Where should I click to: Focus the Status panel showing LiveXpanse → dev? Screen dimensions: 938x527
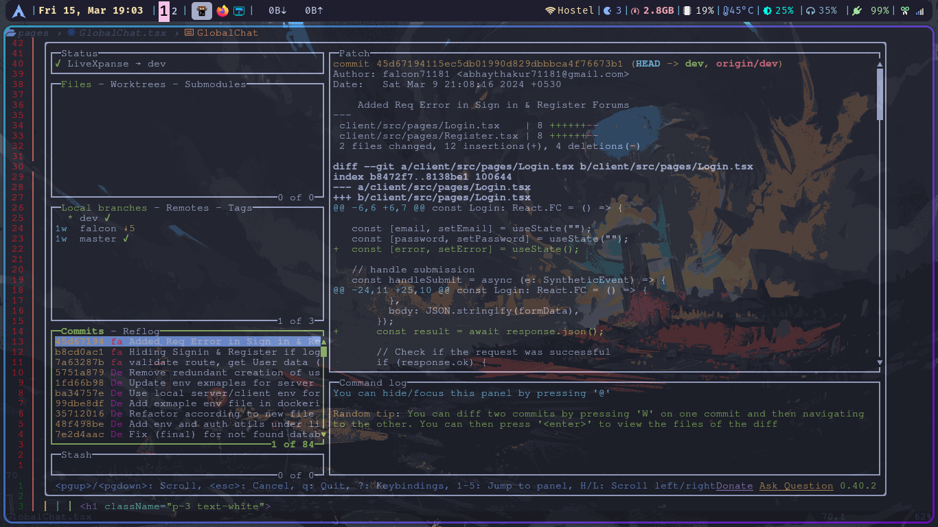[187, 63]
